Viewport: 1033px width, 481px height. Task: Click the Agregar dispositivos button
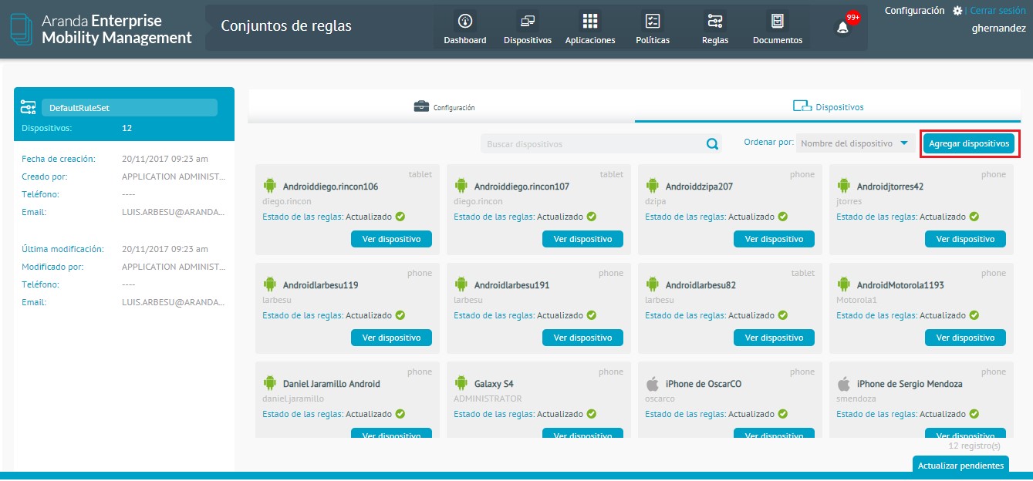click(969, 144)
